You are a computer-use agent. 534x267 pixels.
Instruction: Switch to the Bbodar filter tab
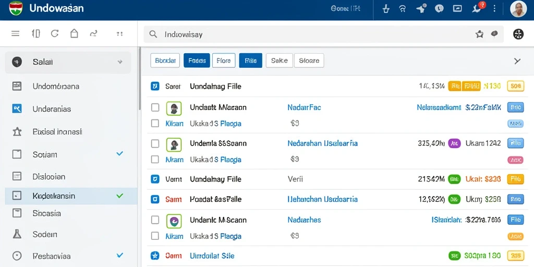pos(165,60)
